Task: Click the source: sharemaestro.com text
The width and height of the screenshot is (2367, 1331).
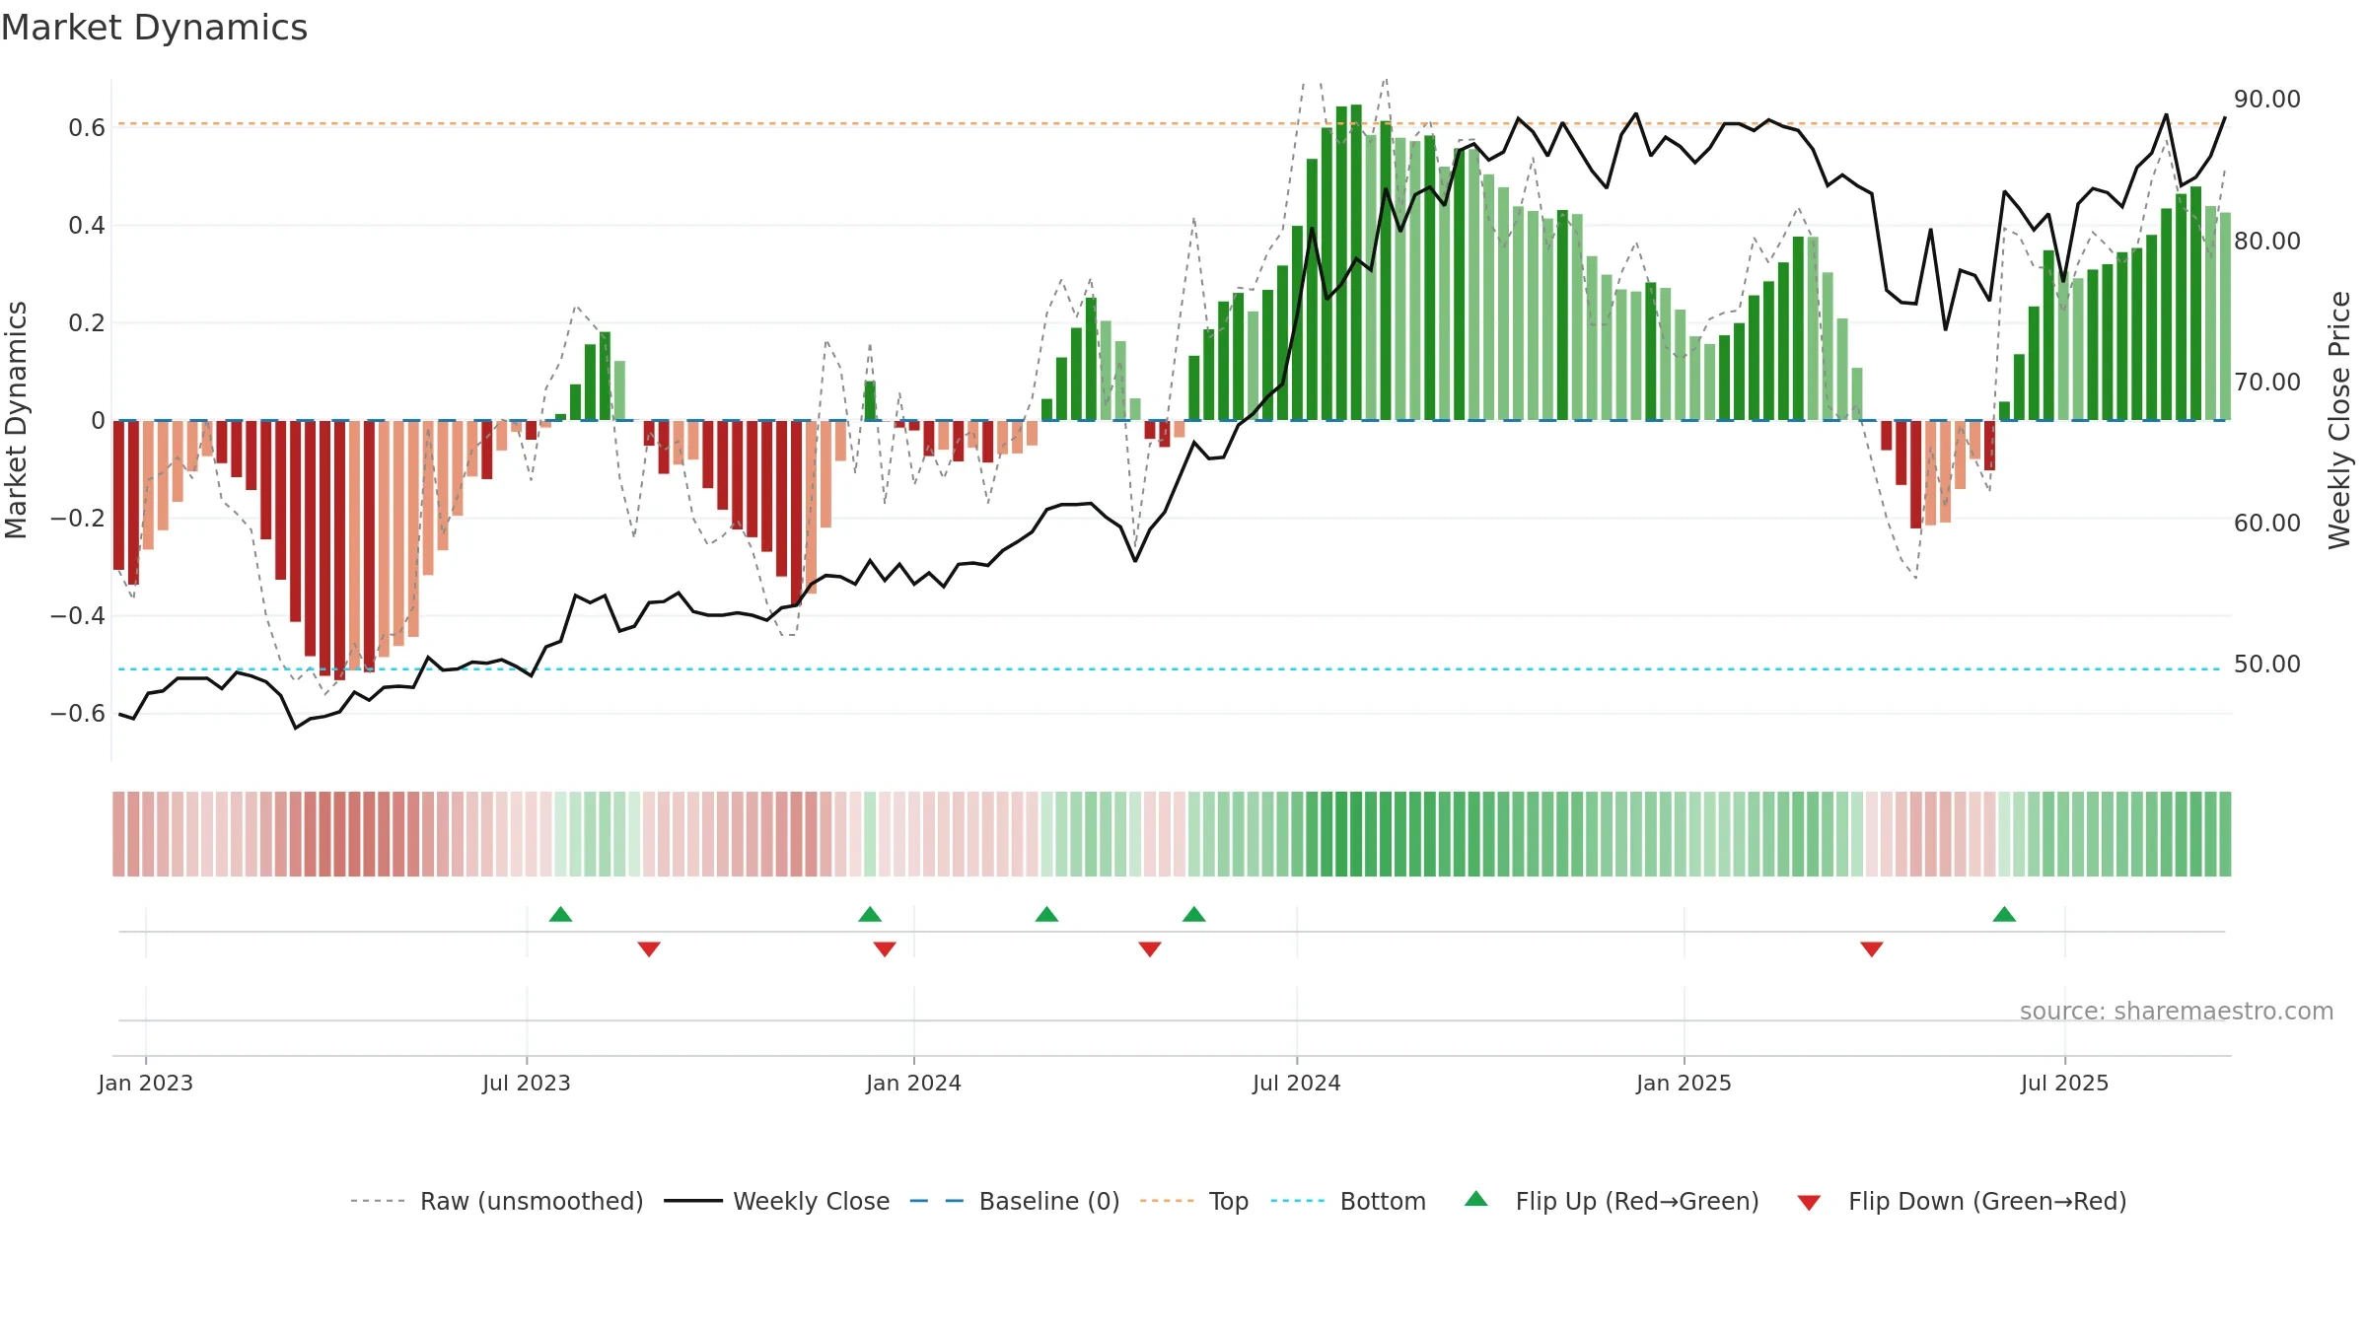Action: 2177,1011
